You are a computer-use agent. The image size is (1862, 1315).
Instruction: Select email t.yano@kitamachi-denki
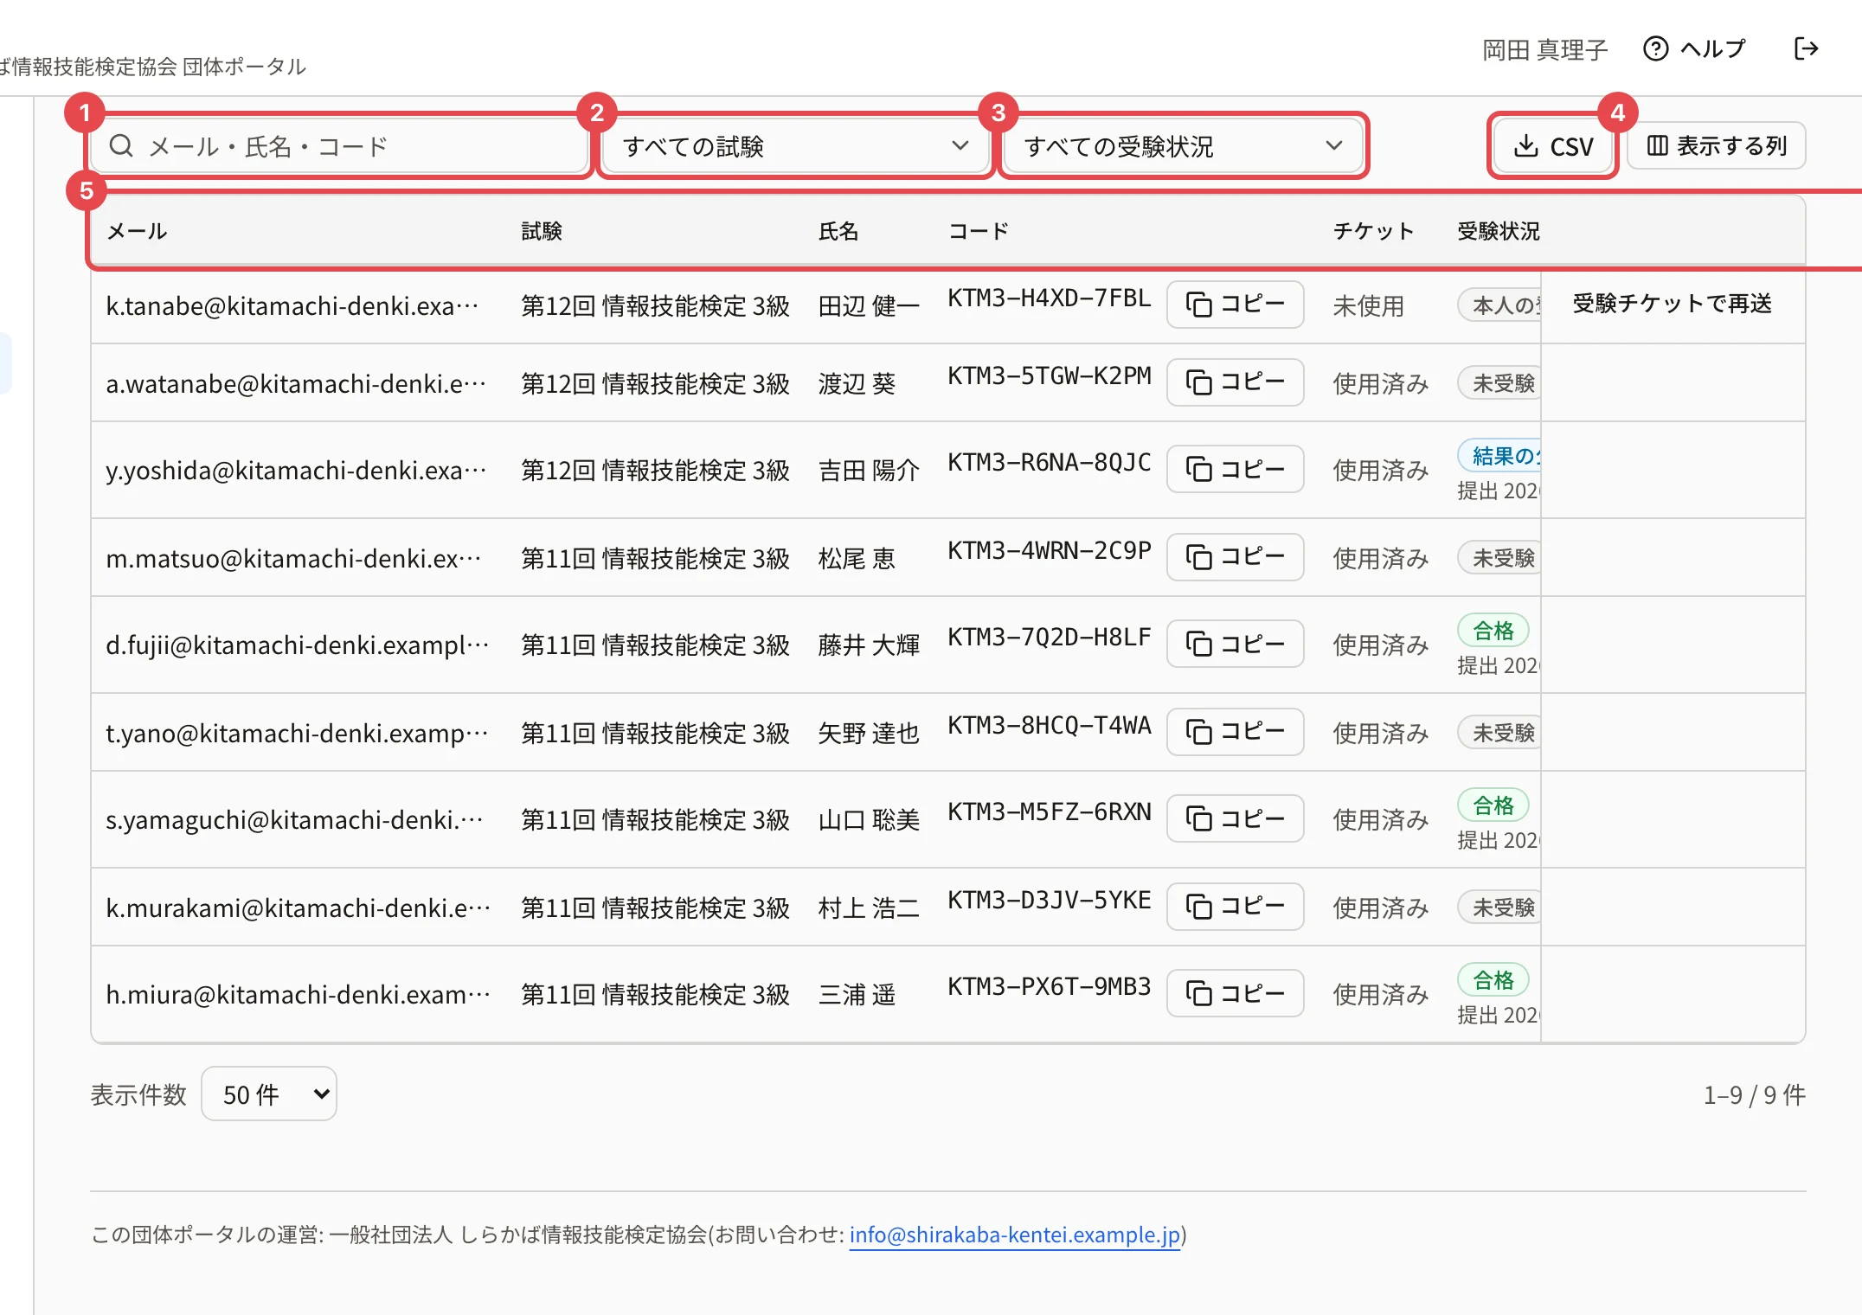pos(297,734)
